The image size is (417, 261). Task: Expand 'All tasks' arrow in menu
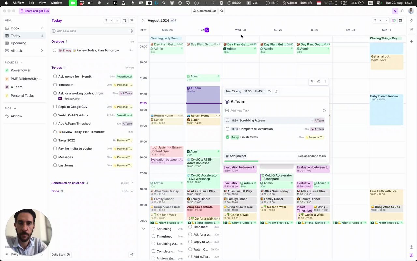[x=42, y=51]
